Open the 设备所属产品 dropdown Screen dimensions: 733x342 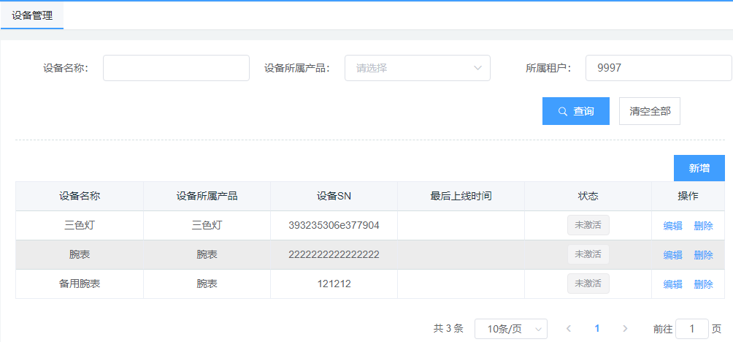(x=417, y=68)
